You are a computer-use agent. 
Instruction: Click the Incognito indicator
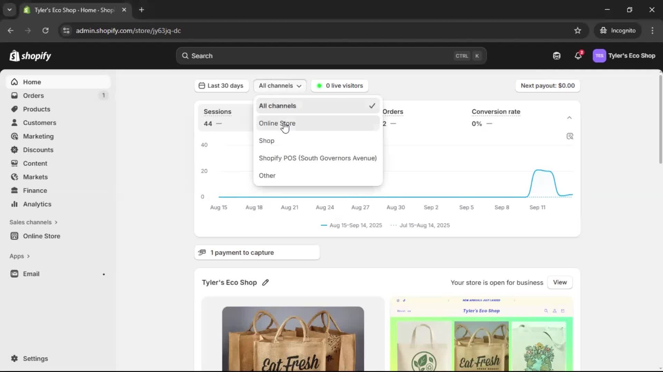click(618, 31)
